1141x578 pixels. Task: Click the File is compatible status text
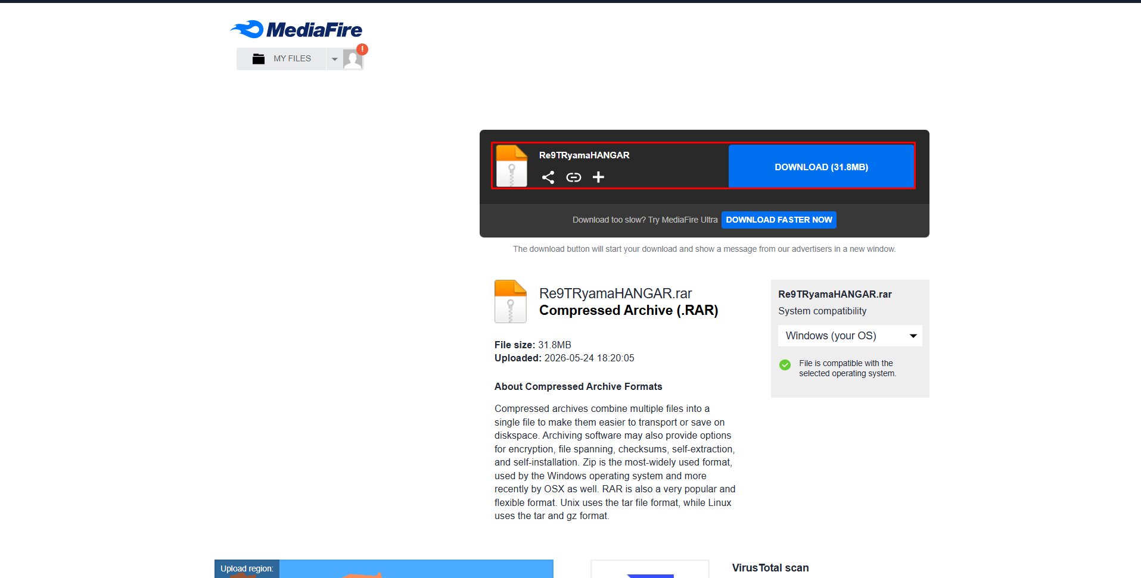pos(847,368)
